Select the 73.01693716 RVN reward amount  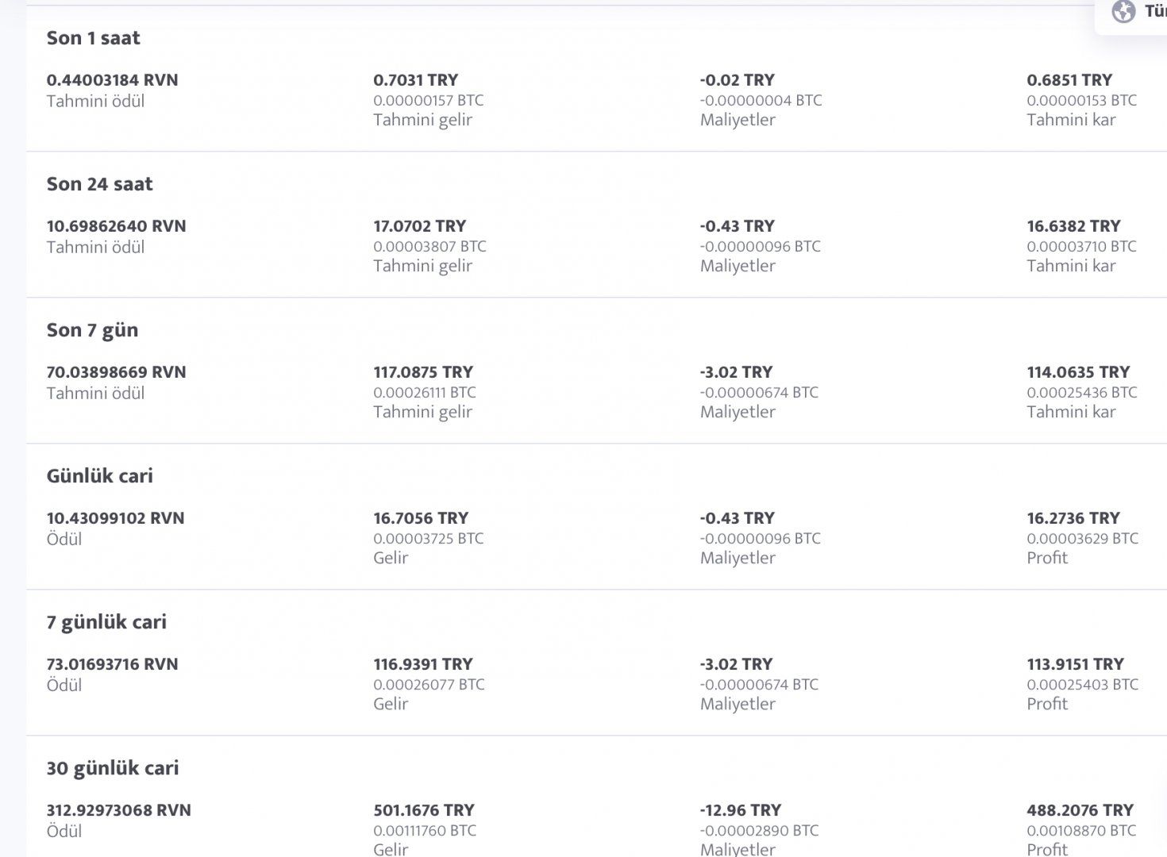[x=112, y=664]
